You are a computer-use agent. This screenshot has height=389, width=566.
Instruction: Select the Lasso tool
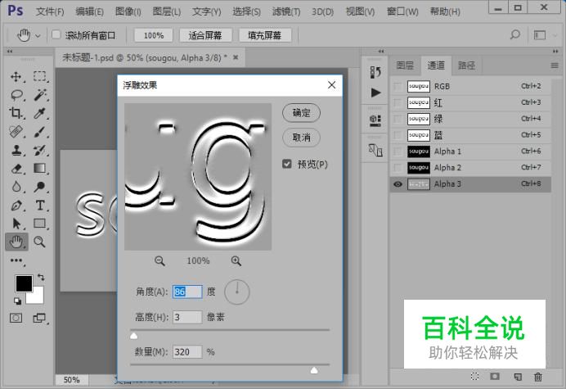click(x=16, y=95)
